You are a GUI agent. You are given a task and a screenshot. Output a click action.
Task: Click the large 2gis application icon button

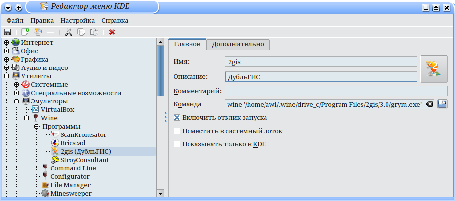click(433, 69)
